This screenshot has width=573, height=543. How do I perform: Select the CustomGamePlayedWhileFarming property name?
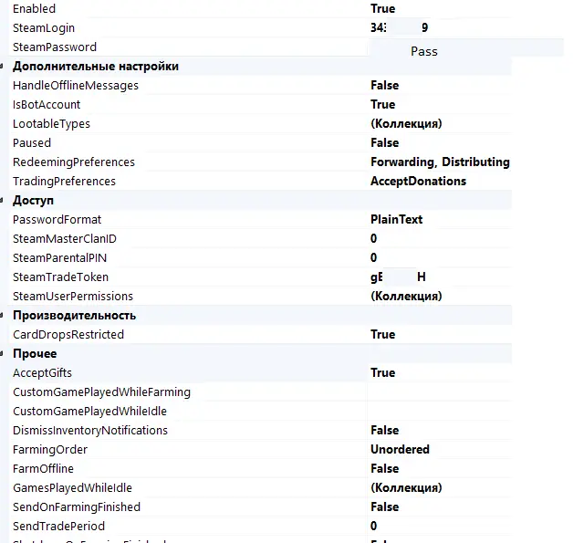101,392
